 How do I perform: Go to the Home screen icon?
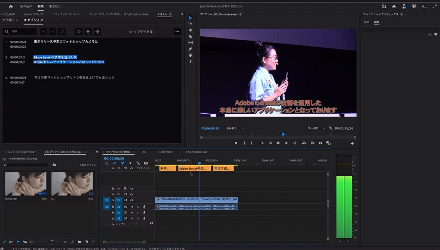[11, 7]
